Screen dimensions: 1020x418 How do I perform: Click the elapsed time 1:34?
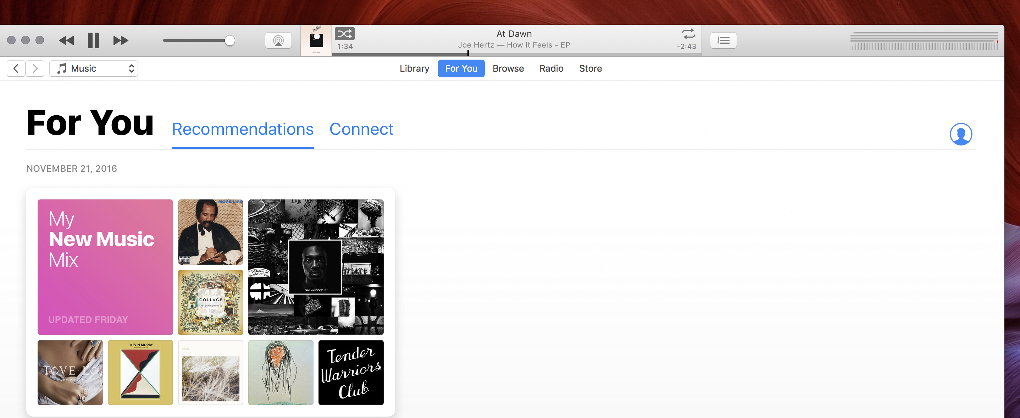tap(345, 46)
